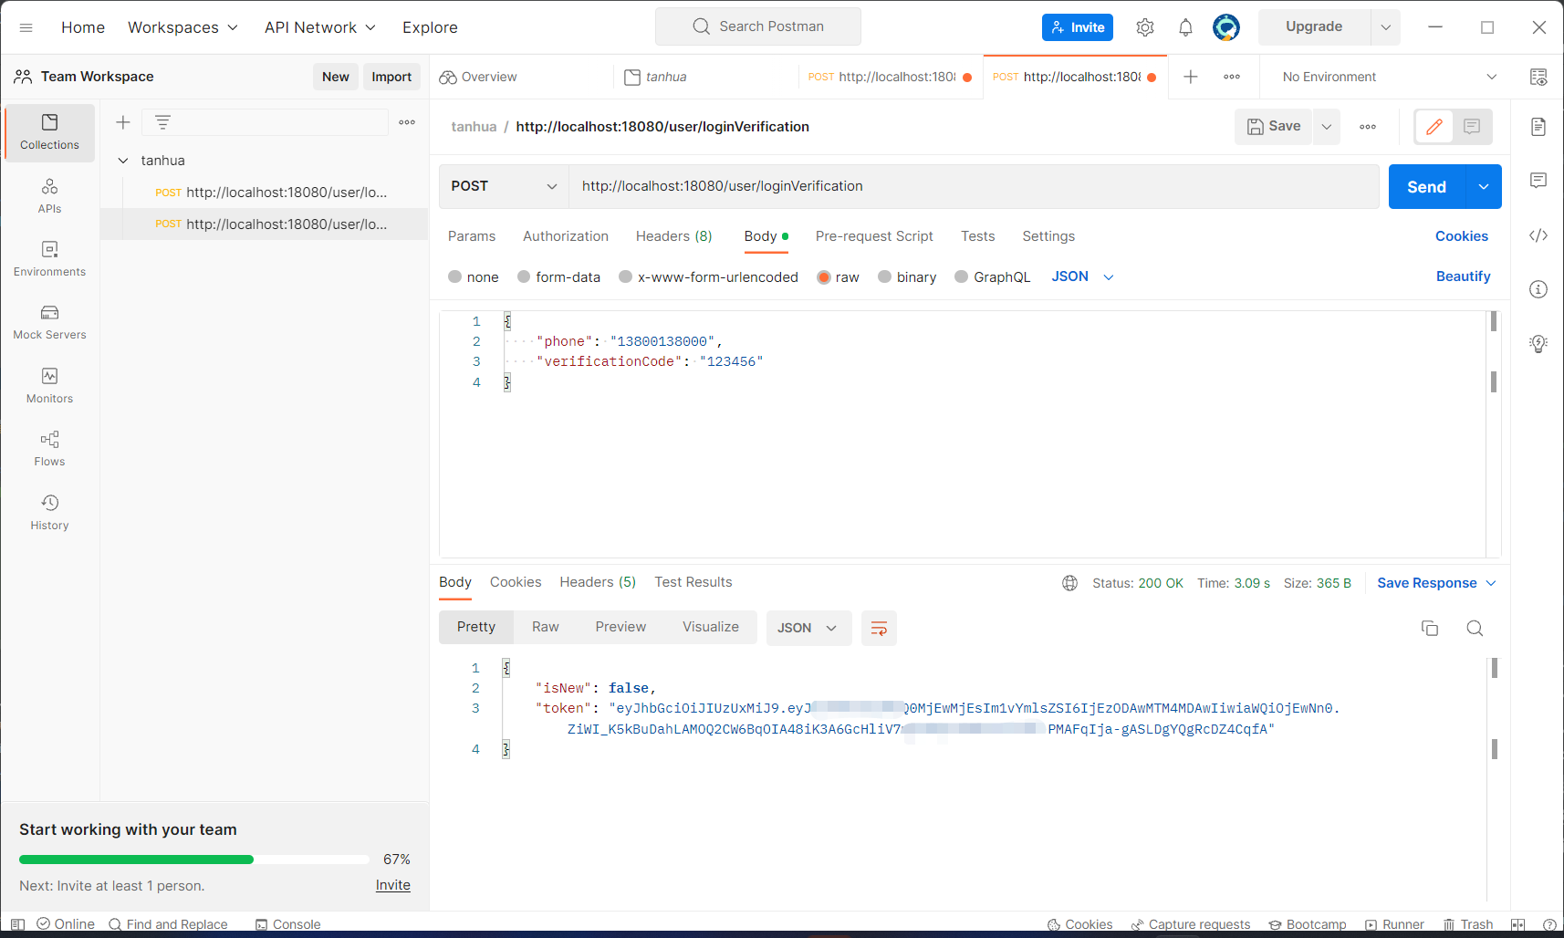Open the environment quick look icon
The width and height of the screenshot is (1564, 938).
pos(1538,77)
